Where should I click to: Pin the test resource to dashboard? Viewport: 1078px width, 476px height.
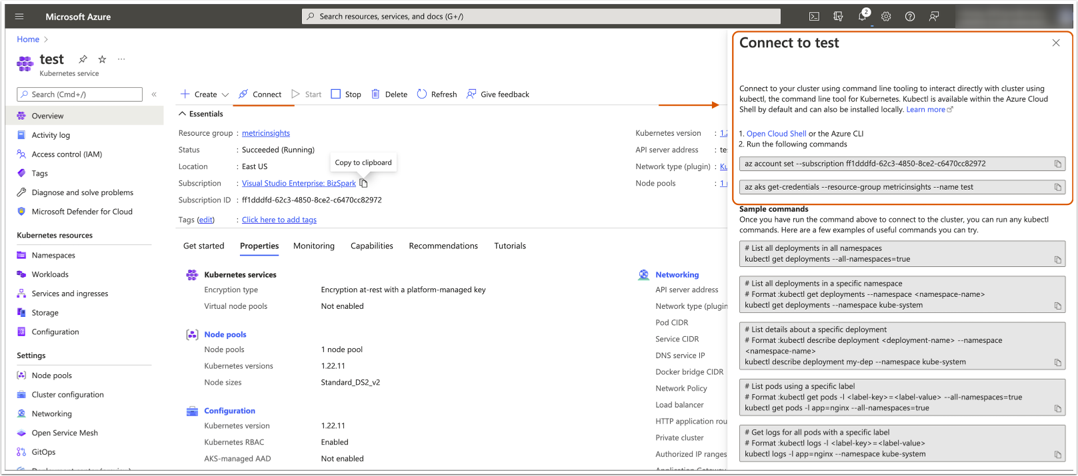coord(83,59)
